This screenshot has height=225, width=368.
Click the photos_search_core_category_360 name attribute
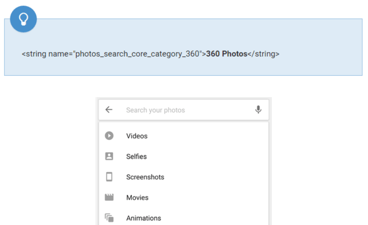click(137, 54)
